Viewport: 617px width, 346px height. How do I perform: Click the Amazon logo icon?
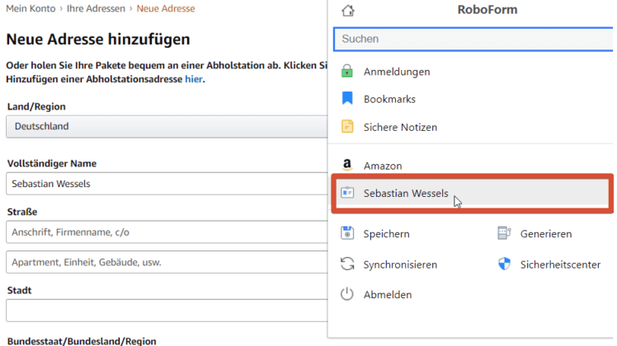[347, 165]
